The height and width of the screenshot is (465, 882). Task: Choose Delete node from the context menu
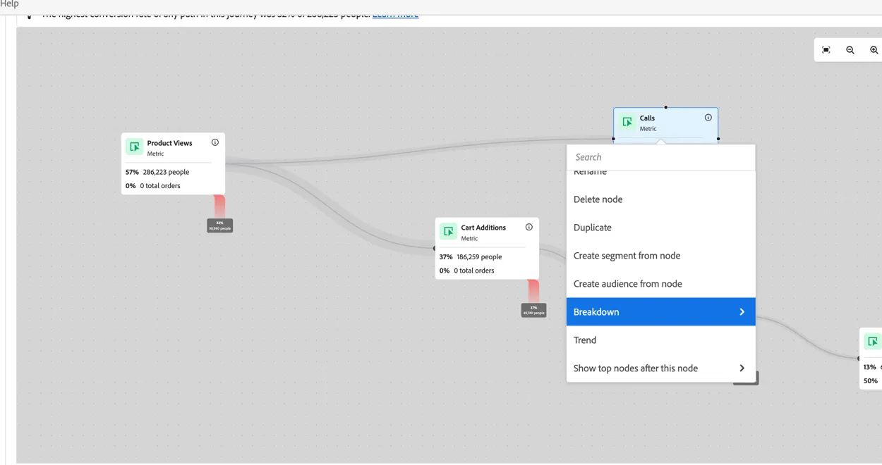660,199
